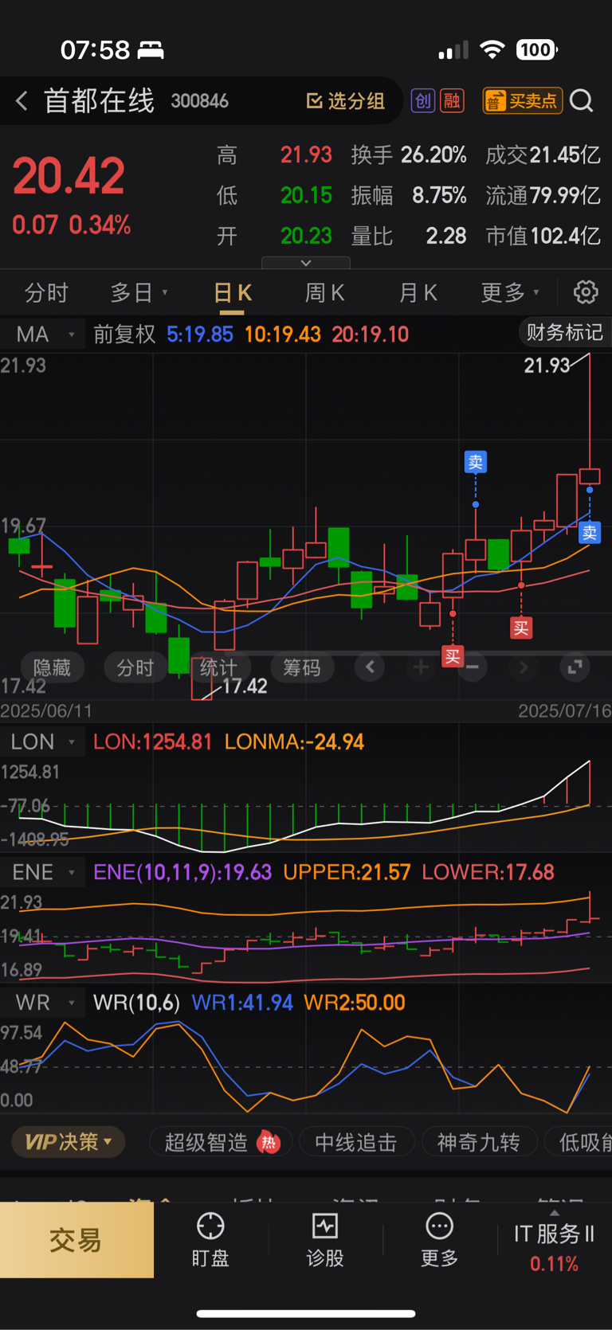This screenshot has height=1330, width=612.
Task: Move chart right with arrow icon
Action: 524,667
